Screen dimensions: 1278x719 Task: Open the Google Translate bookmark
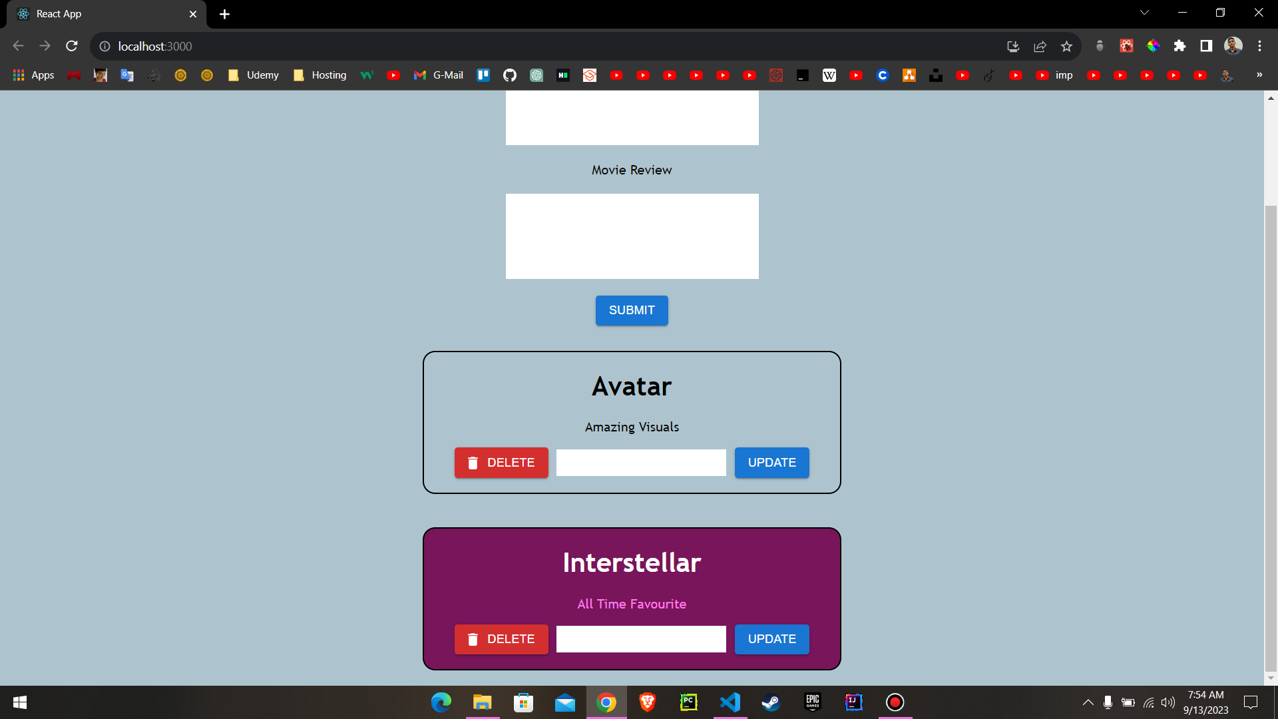[x=127, y=75]
